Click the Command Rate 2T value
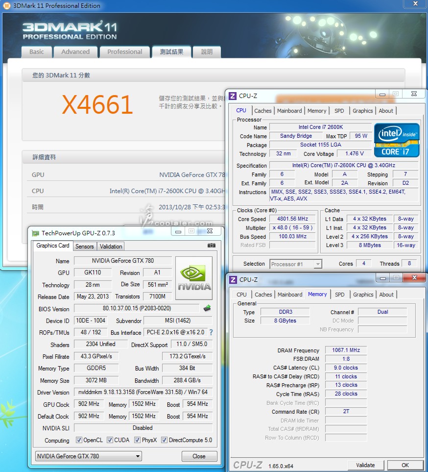The image size is (428, 472). (x=346, y=411)
